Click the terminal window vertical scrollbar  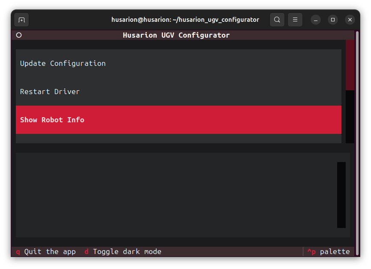[x=357, y=143]
